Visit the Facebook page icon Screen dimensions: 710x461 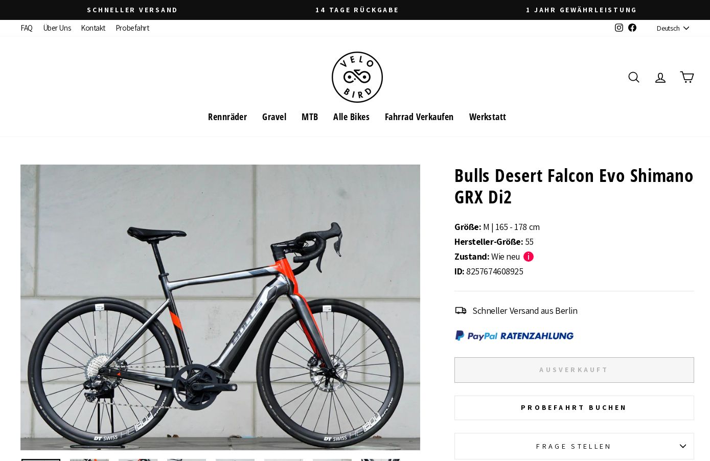pyautogui.click(x=632, y=28)
